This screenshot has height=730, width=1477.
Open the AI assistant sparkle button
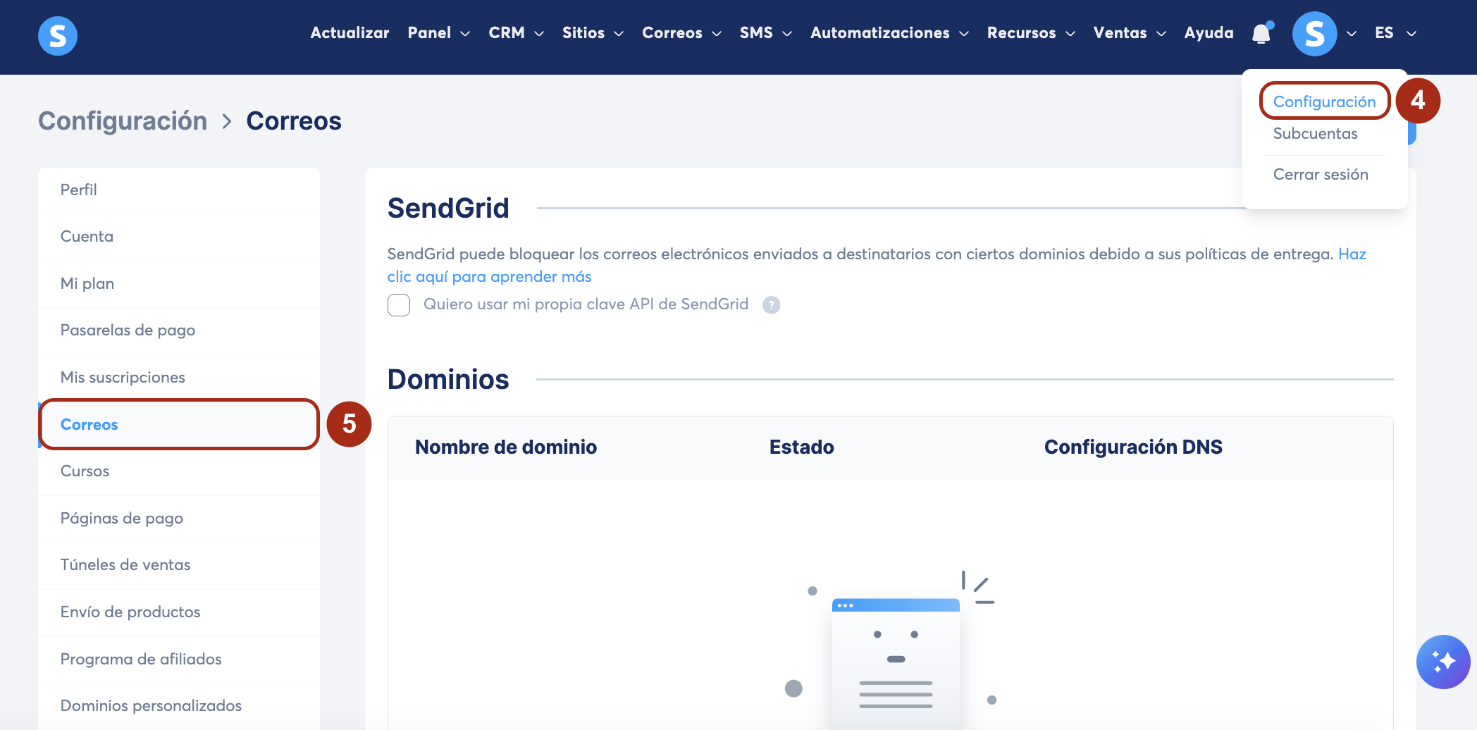[x=1443, y=662]
